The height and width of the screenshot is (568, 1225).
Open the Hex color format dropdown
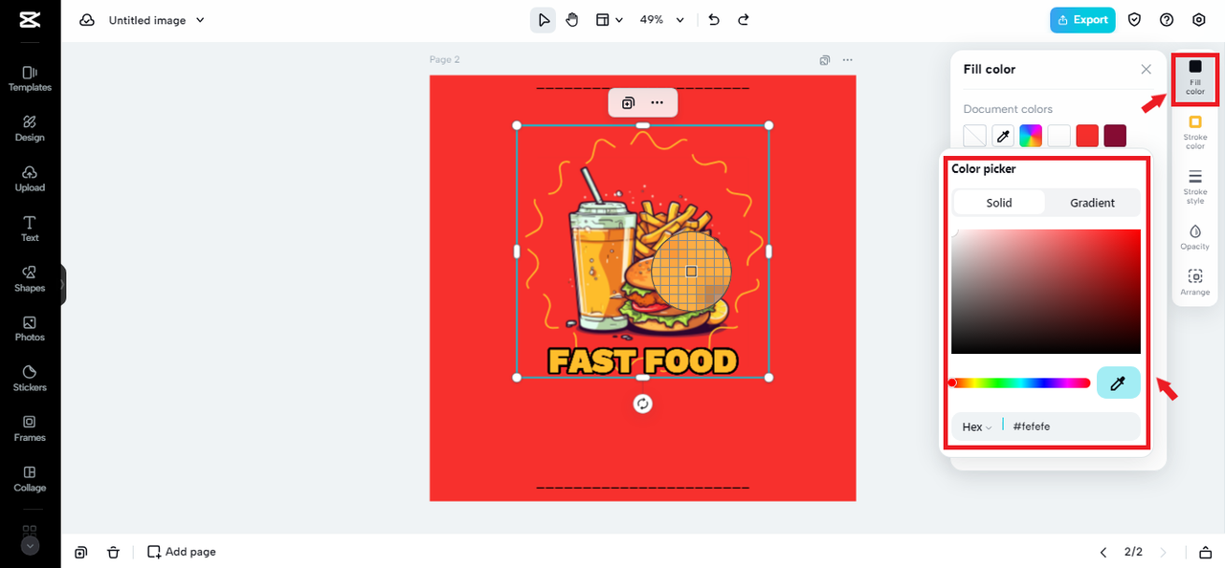tap(976, 426)
